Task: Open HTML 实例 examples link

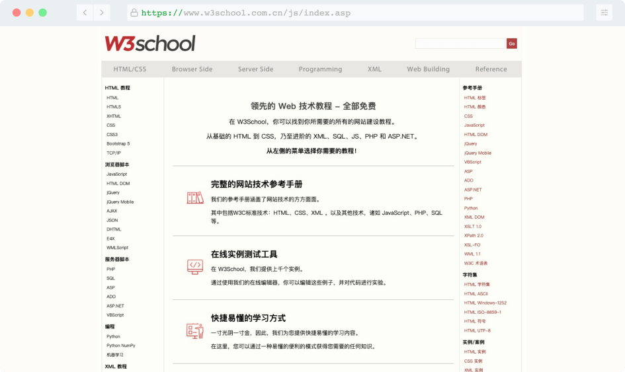Action: coord(475,352)
